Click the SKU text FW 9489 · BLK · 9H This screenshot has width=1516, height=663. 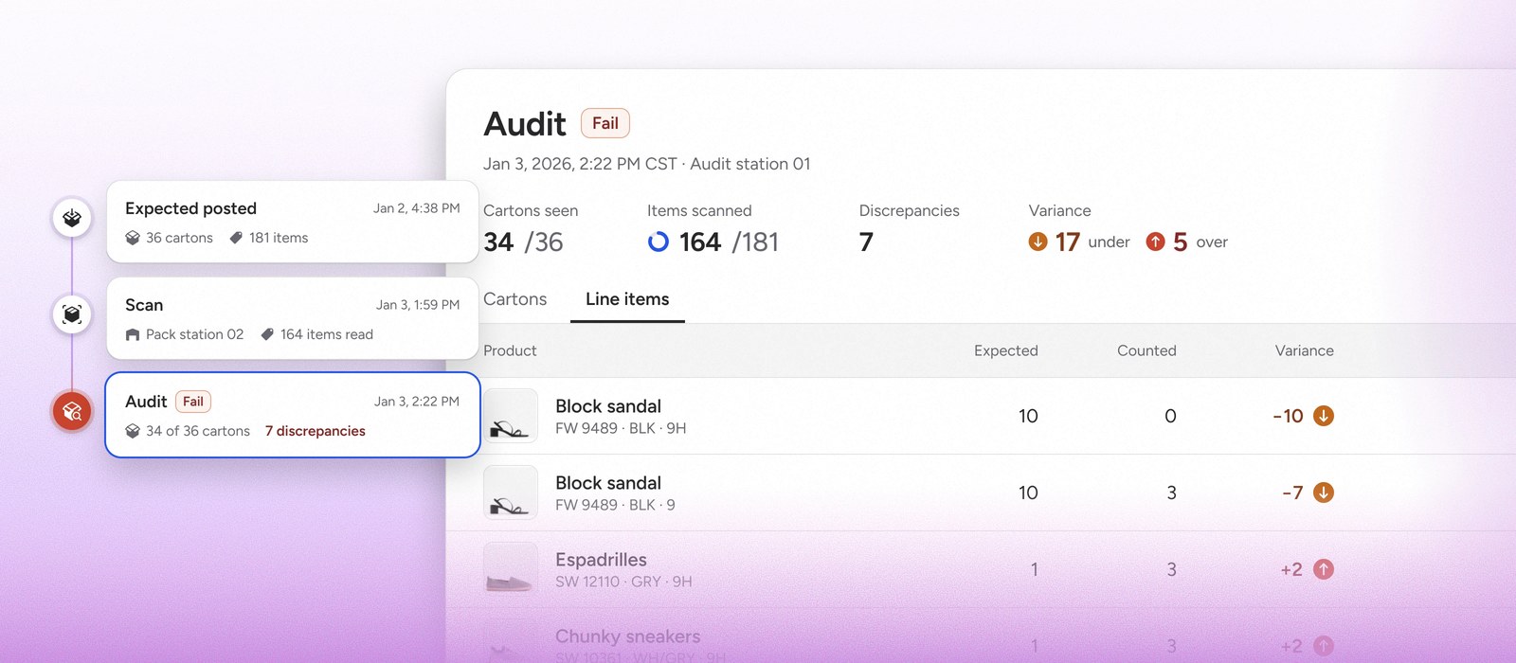tap(621, 428)
